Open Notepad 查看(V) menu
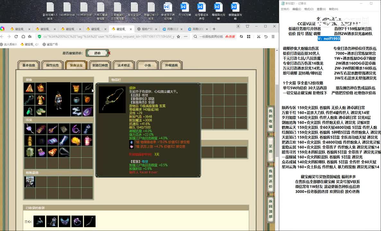 (321, 9)
